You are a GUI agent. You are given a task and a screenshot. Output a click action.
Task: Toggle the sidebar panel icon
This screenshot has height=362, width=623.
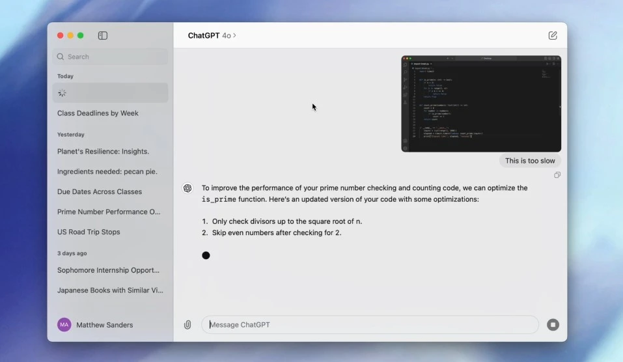pyautogui.click(x=103, y=36)
